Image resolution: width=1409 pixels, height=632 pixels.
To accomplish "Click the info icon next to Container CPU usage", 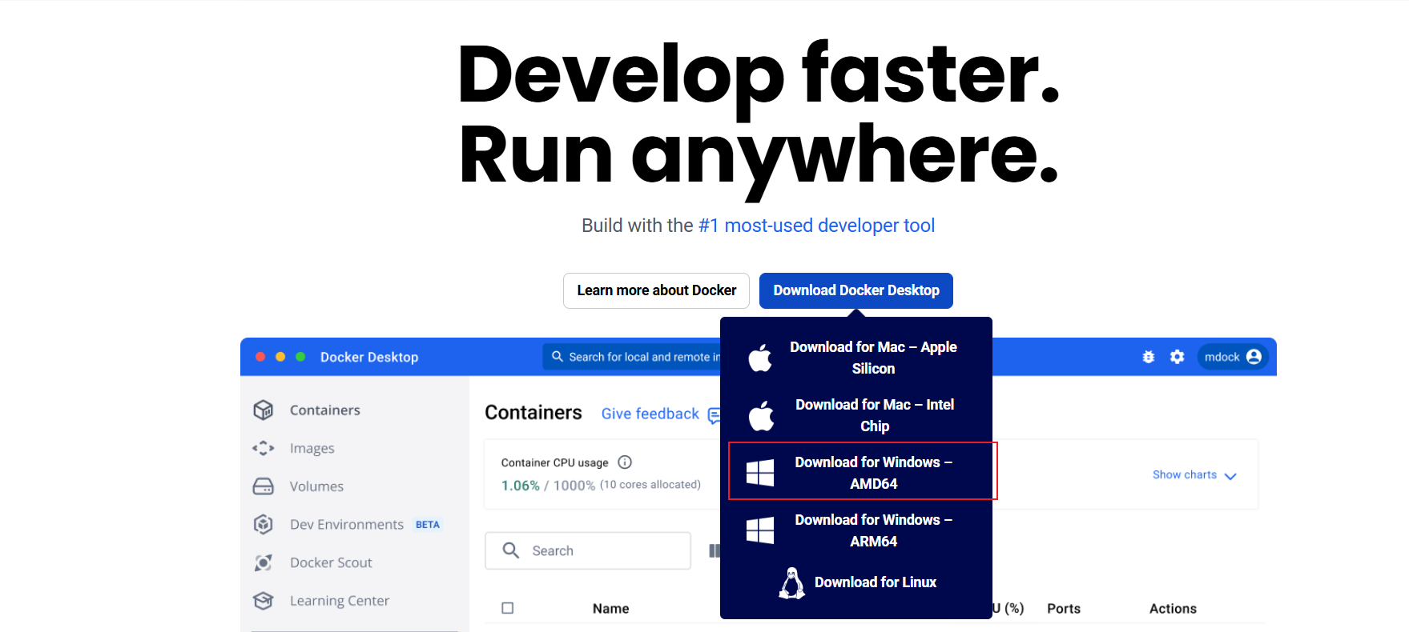I will [625, 462].
